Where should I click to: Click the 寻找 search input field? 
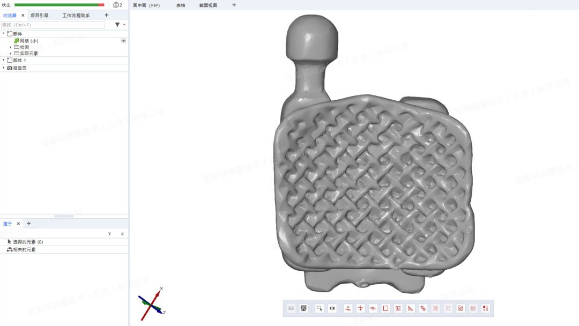click(x=53, y=25)
